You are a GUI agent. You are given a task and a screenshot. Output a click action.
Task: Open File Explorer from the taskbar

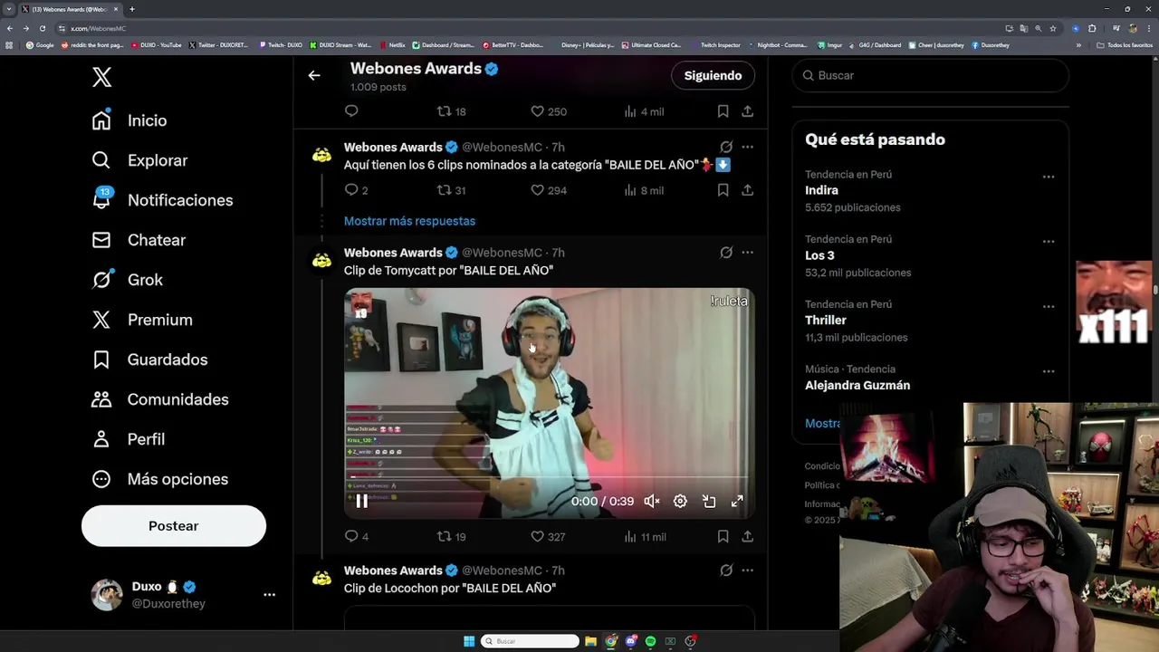(x=590, y=641)
